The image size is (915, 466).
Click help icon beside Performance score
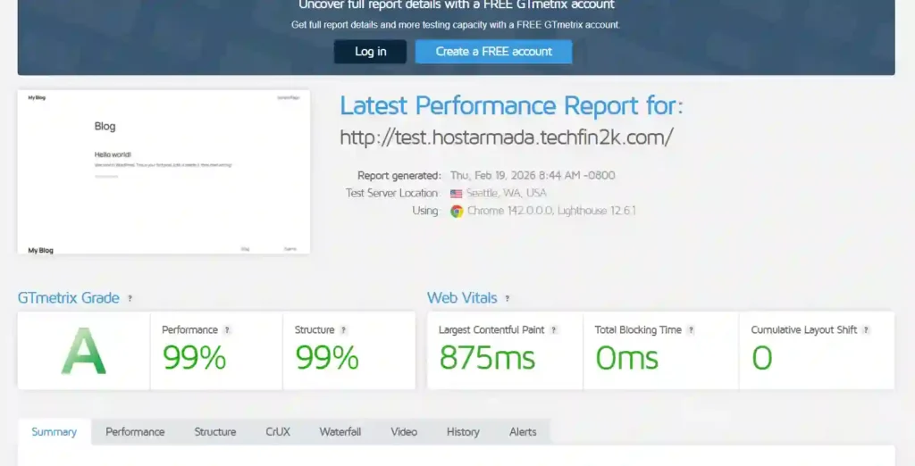(x=227, y=330)
